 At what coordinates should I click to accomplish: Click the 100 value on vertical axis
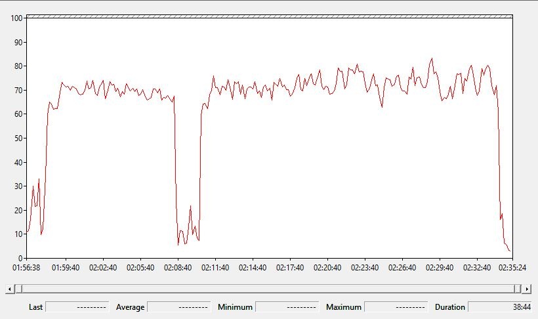coord(16,18)
